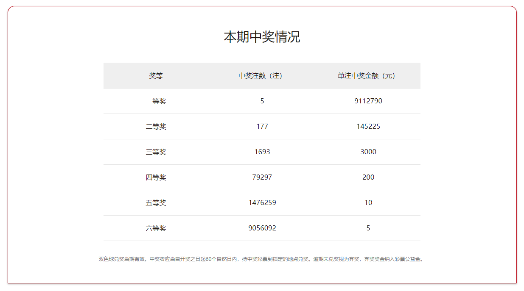Select the 六等奖 row label
This screenshot has width=524, height=291.
click(156, 228)
